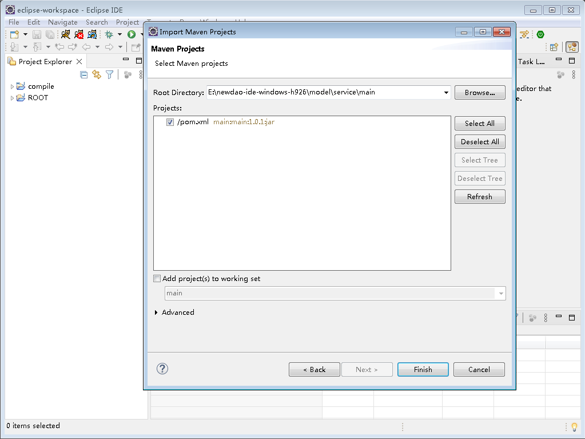The height and width of the screenshot is (439, 585).
Task: Open the Task List view menu (three dots)
Action: coord(574,74)
